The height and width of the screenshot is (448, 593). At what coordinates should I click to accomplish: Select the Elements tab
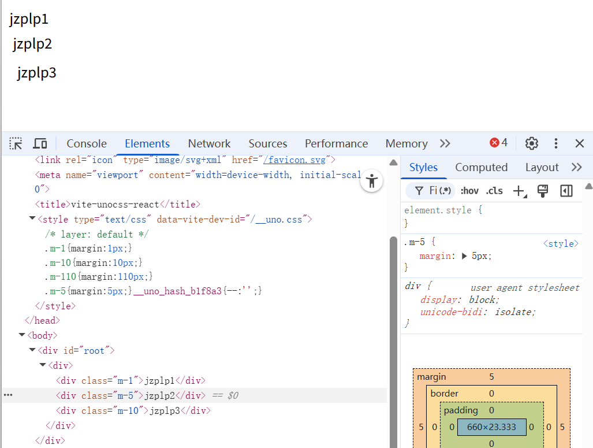pos(147,143)
